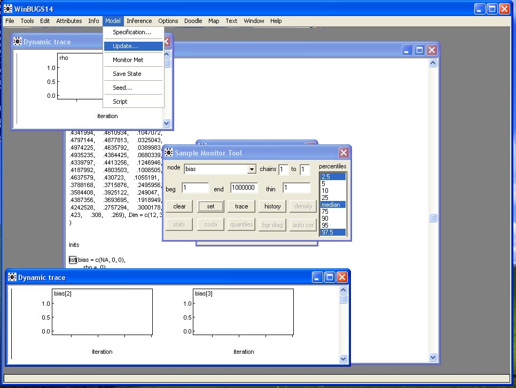The height and width of the screenshot is (388, 516).
Task: Select Seed... in the Model menu
Action: [x=122, y=88]
